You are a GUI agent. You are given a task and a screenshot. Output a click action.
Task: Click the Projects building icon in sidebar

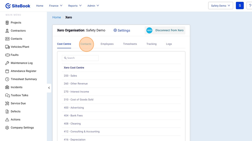coord(7,23)
